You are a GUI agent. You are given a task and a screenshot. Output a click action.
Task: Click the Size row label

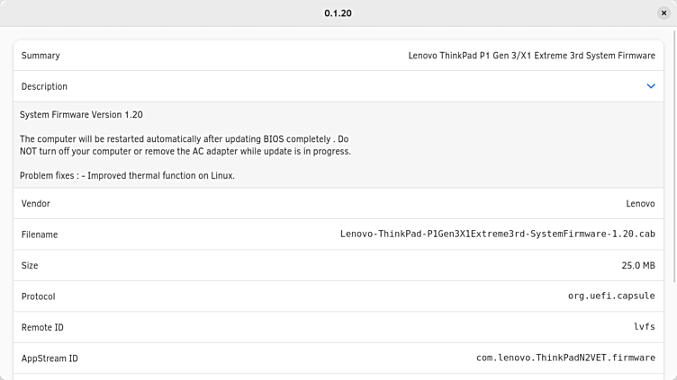[x=30, y=266]
